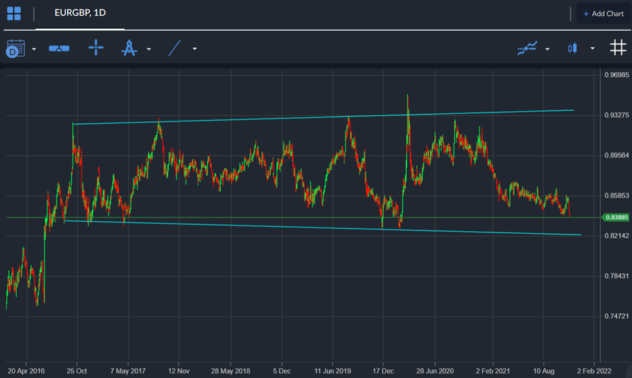This screenshot has width=632, height=378.
Task: Click the timeframe calendar icon
Action: coord(15,48)
